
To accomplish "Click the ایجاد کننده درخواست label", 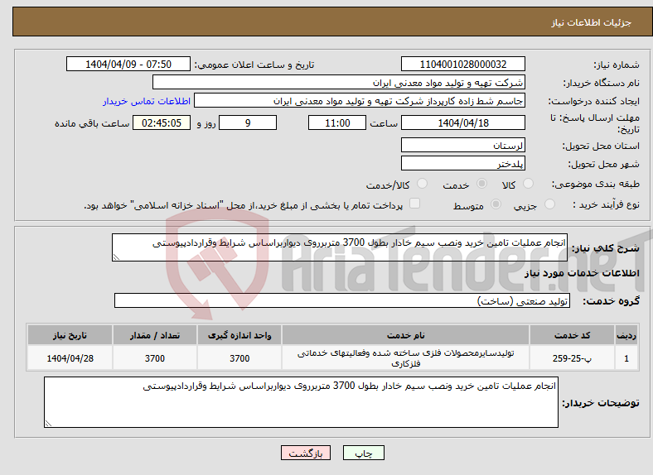I will pyautogui.click(x=594, y=101).
